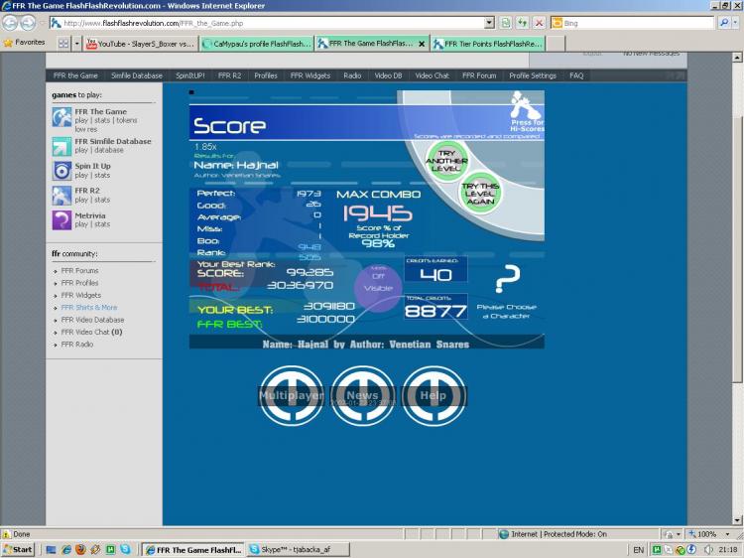
Task: Switch to FFR Tier Points tab
Action: tap(492, 44)
